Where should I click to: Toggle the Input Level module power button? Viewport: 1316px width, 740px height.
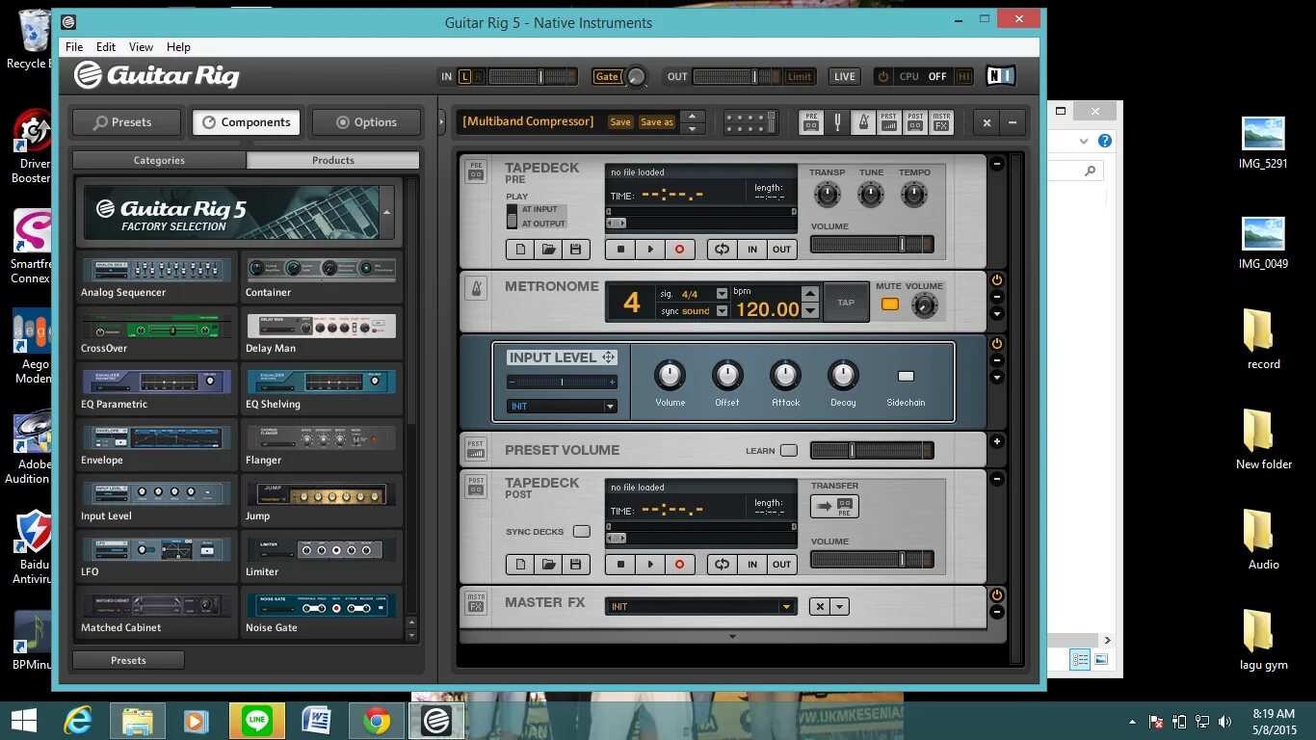(x=997, y=344)
